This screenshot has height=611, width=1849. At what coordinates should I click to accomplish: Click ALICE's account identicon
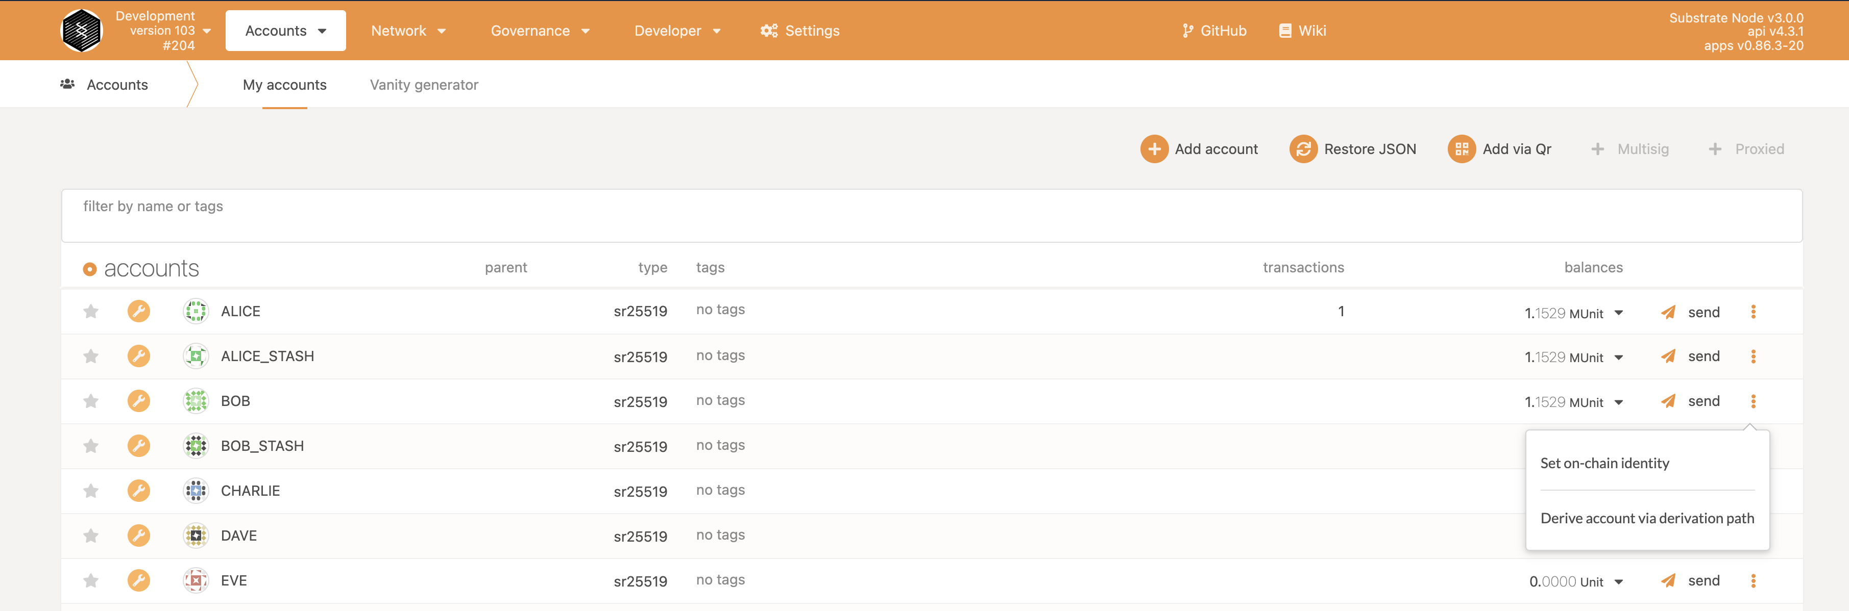pyautogui.click(x=195, y=311)
